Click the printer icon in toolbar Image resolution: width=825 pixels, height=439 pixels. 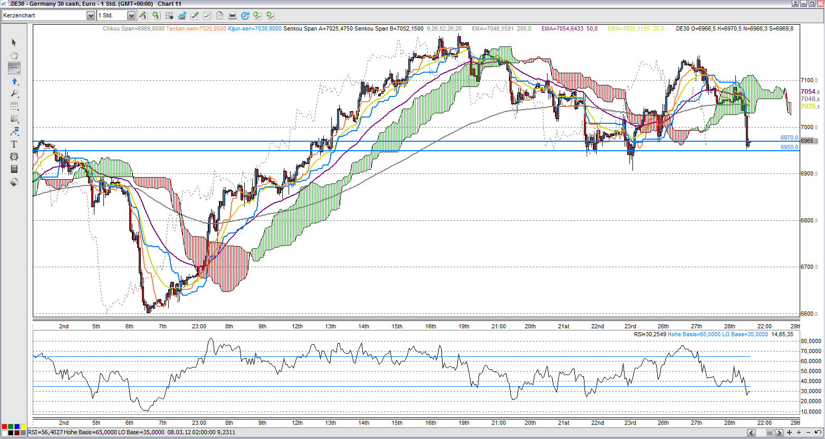(233, 16)
